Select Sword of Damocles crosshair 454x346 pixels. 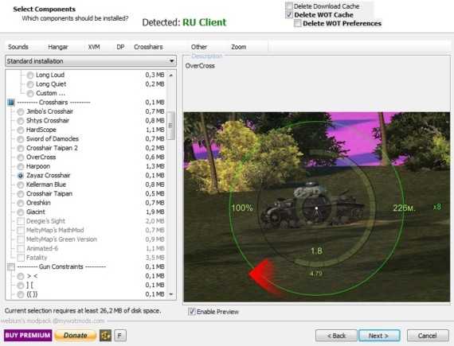(21, 139)
